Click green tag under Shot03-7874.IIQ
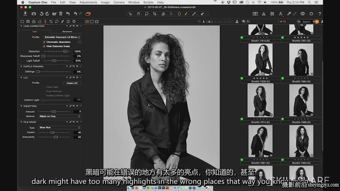This screenshot has width=340, height=191. [242, 119]
